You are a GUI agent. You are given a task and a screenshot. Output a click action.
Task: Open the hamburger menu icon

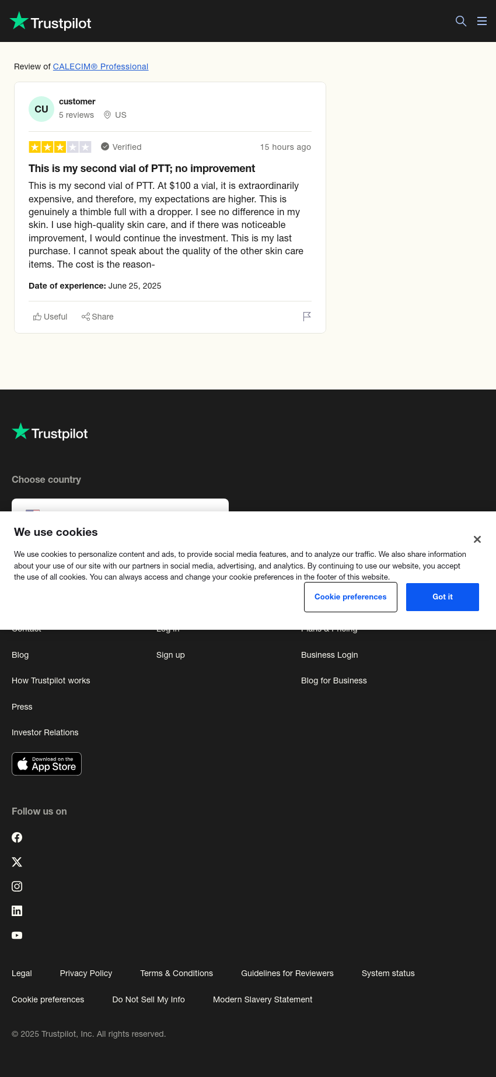pyautogui.click(x=482, y=21)
